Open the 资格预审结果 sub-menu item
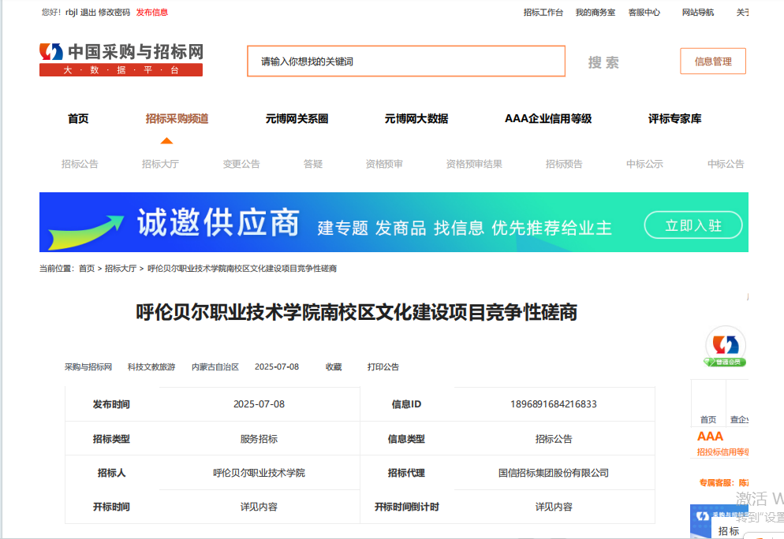The height and width of the screenshot is (539, 784). coord(474,164)
